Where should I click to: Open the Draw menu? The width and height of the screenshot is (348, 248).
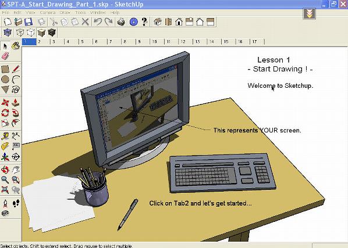click(65, 13)
